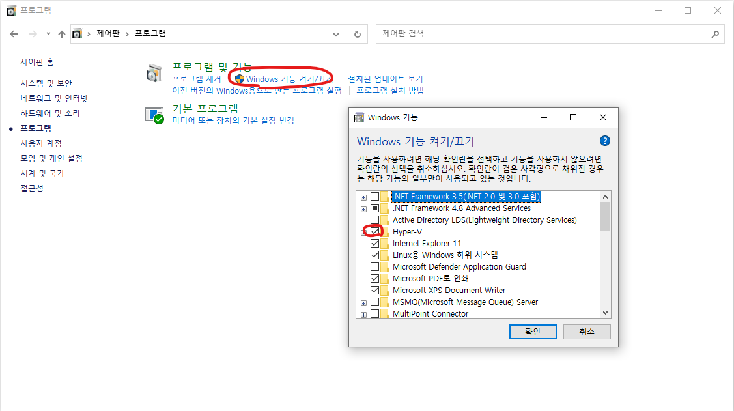Open 시계 및 국가 category
This screenshot has height=411, width=734.
click(42, 173)
